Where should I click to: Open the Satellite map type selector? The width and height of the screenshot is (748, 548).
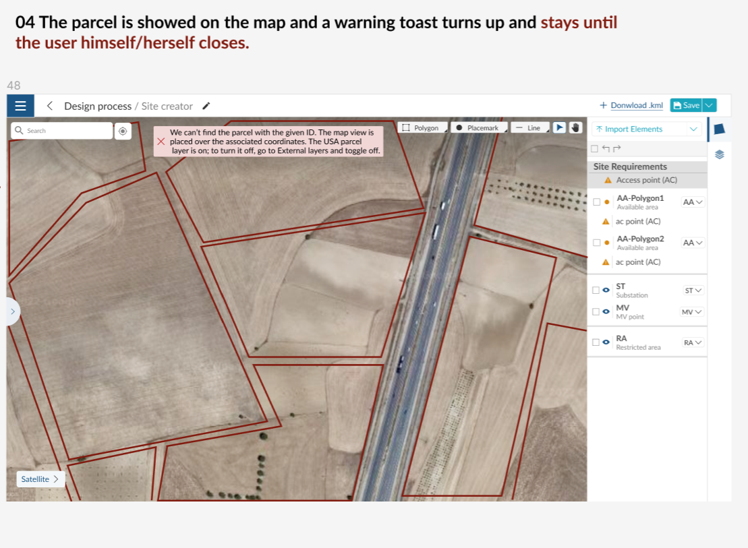pyautogui.click(x=40, y=479)
